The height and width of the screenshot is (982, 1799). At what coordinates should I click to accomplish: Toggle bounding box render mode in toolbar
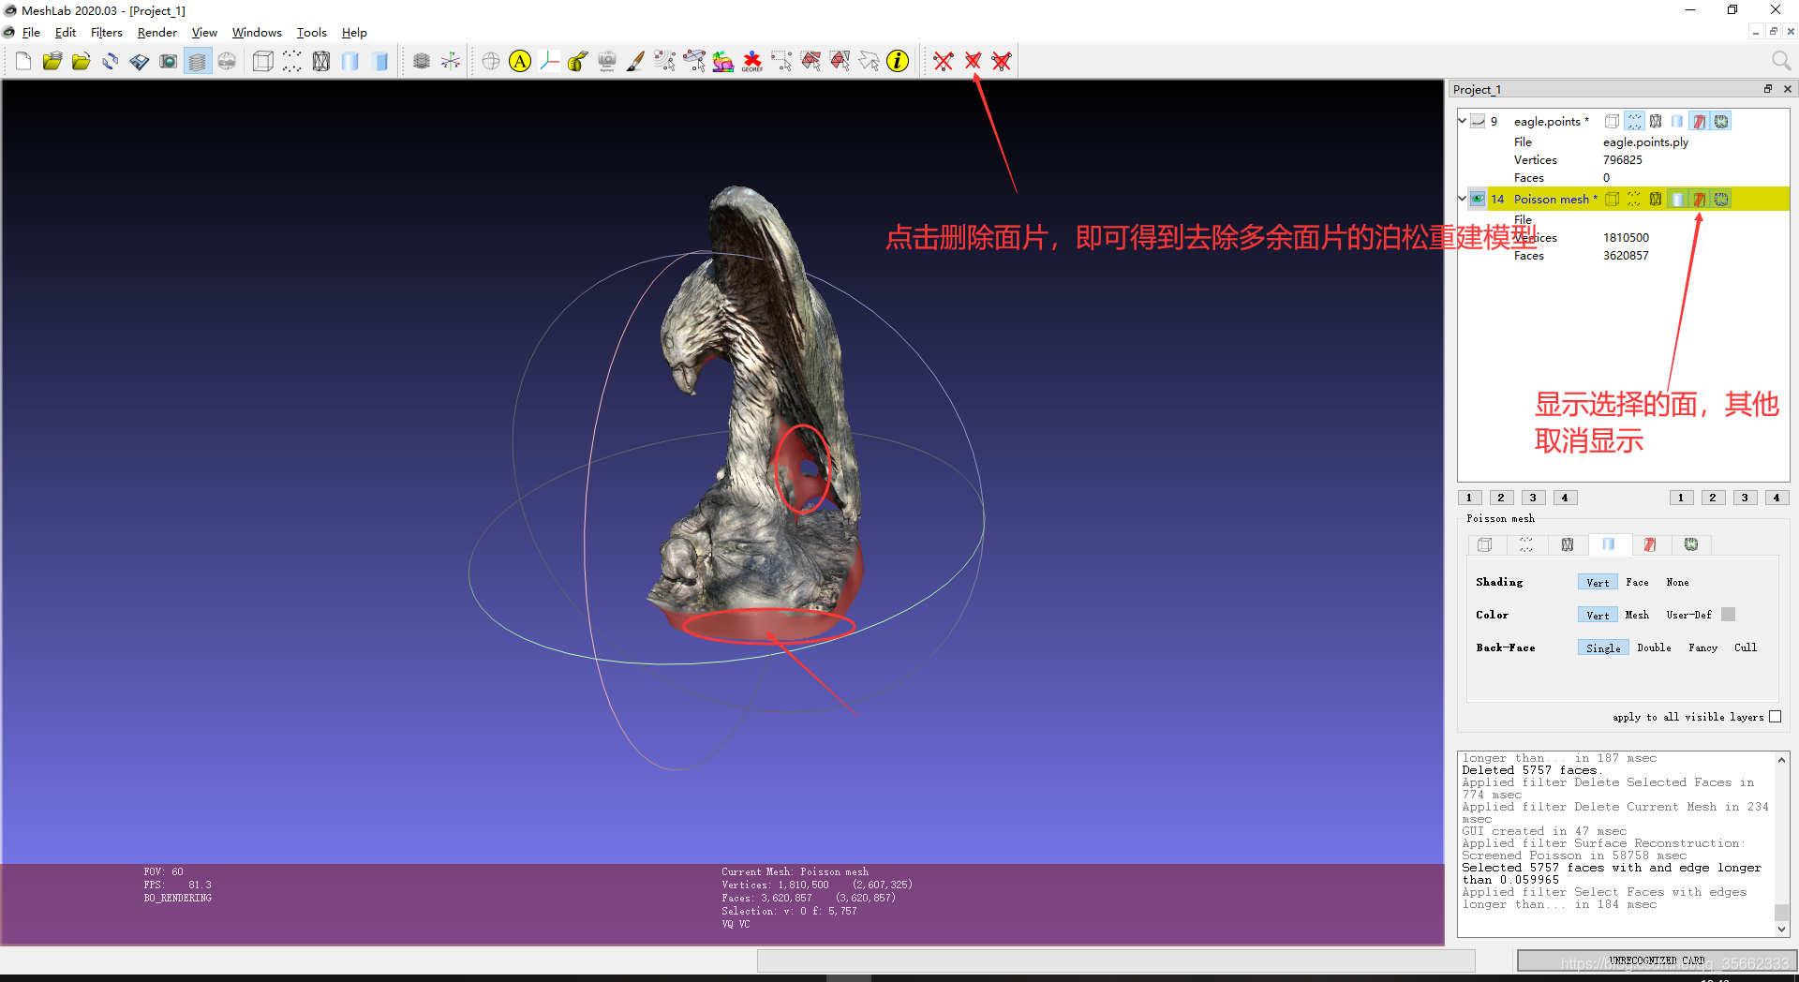coord(263,62)
